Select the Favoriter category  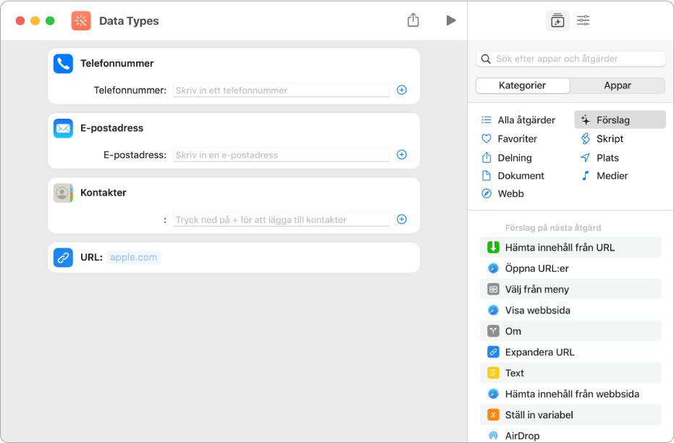(x=517, y=139)
